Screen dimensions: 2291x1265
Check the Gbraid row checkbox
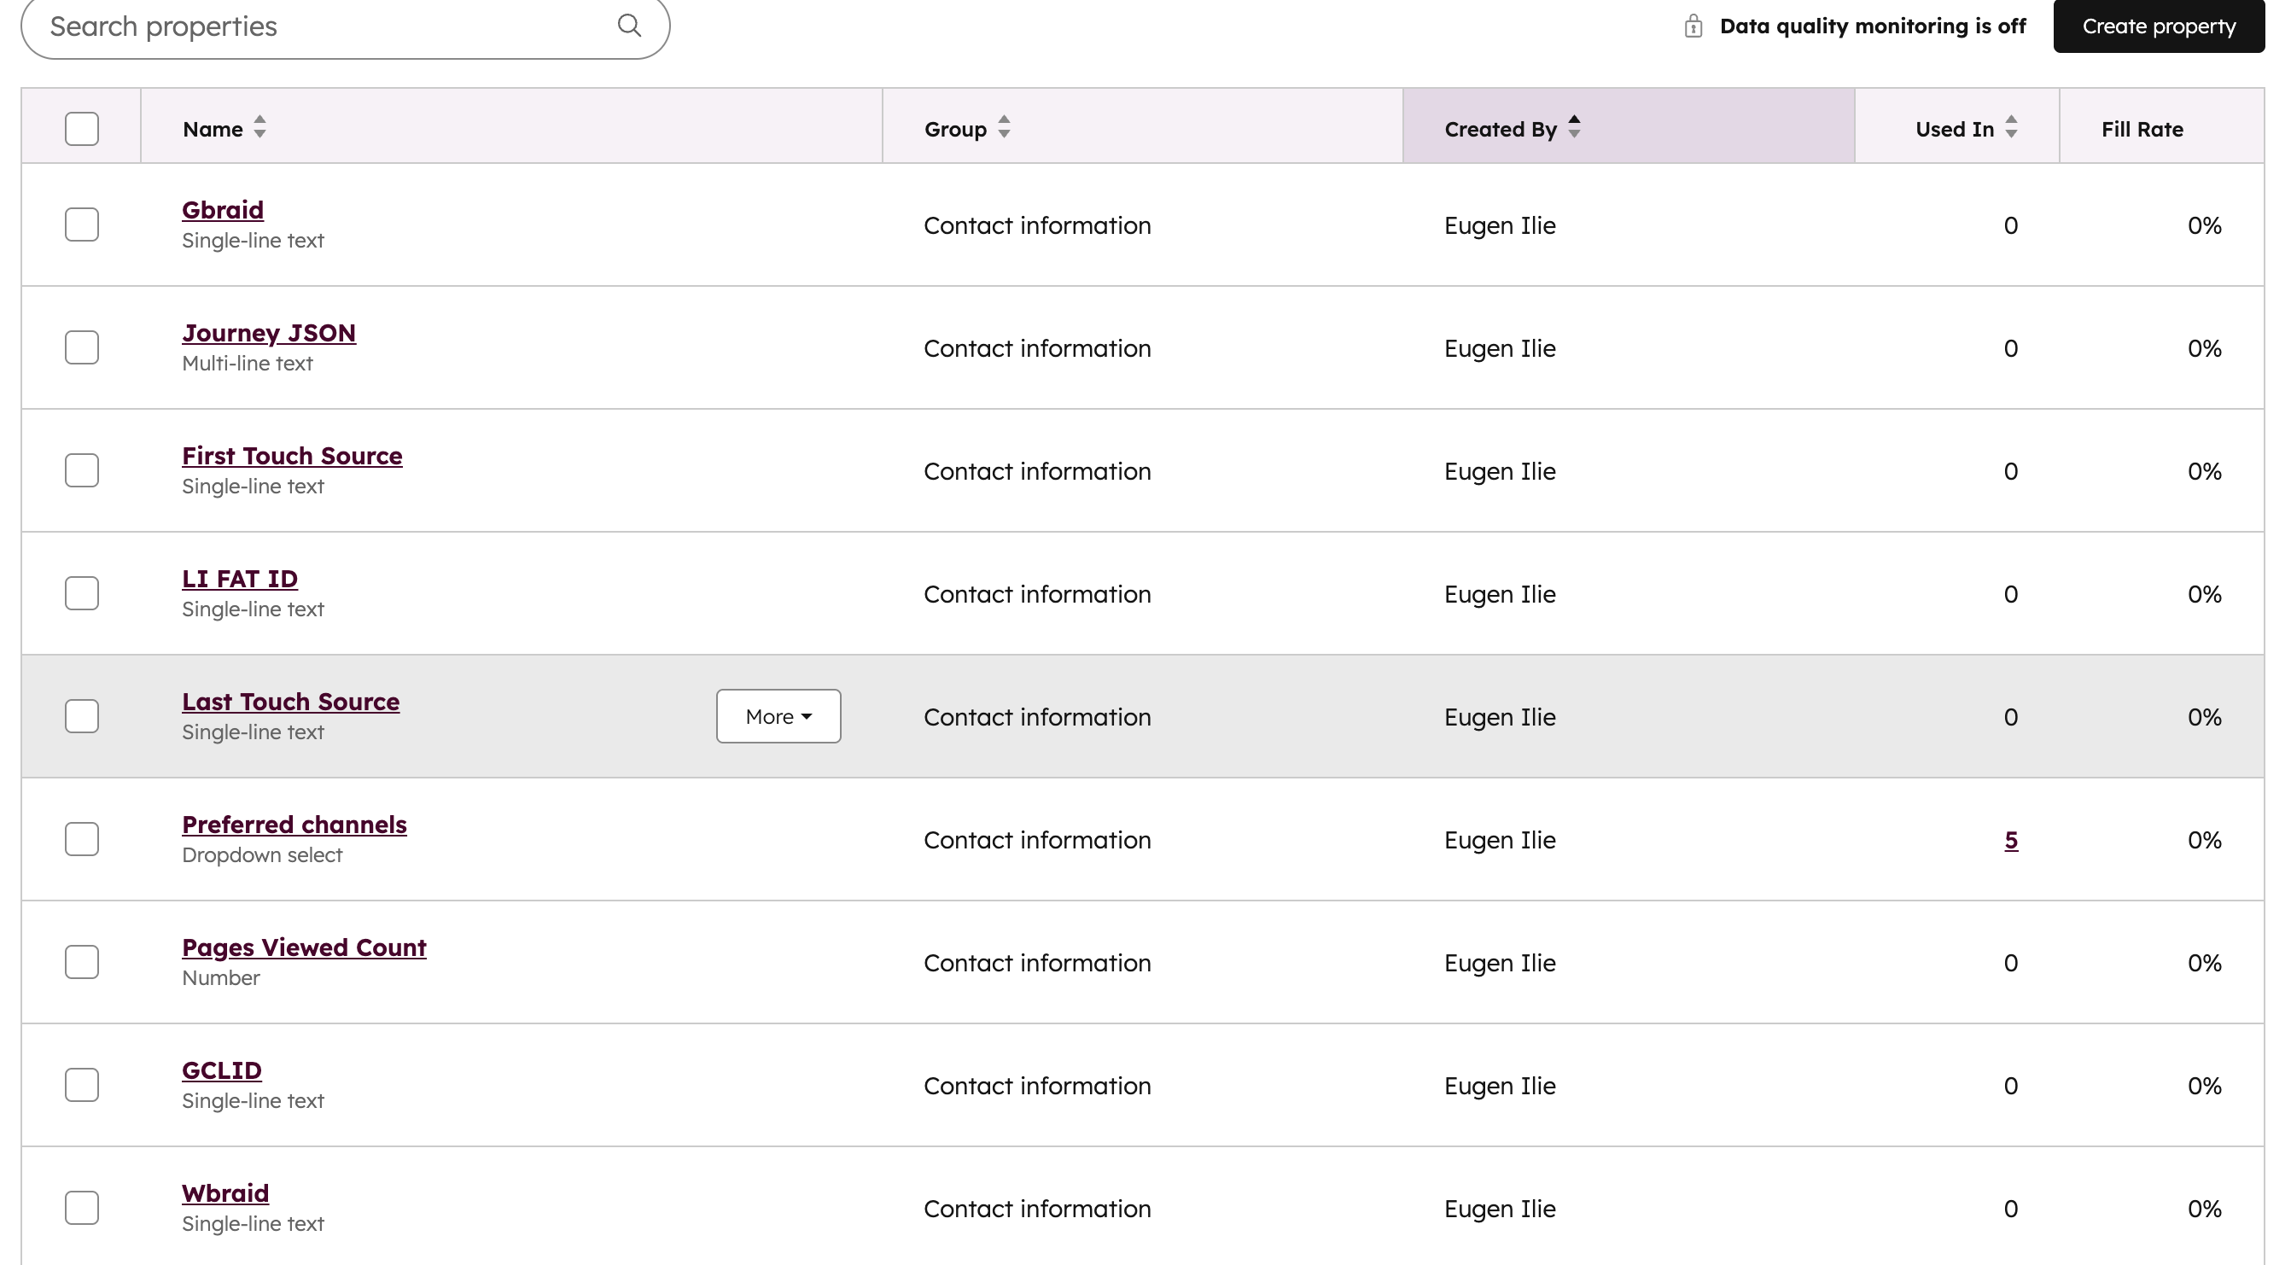click(81, 225)
